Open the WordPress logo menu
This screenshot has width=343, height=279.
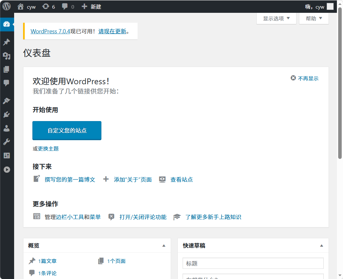[6, 6]
